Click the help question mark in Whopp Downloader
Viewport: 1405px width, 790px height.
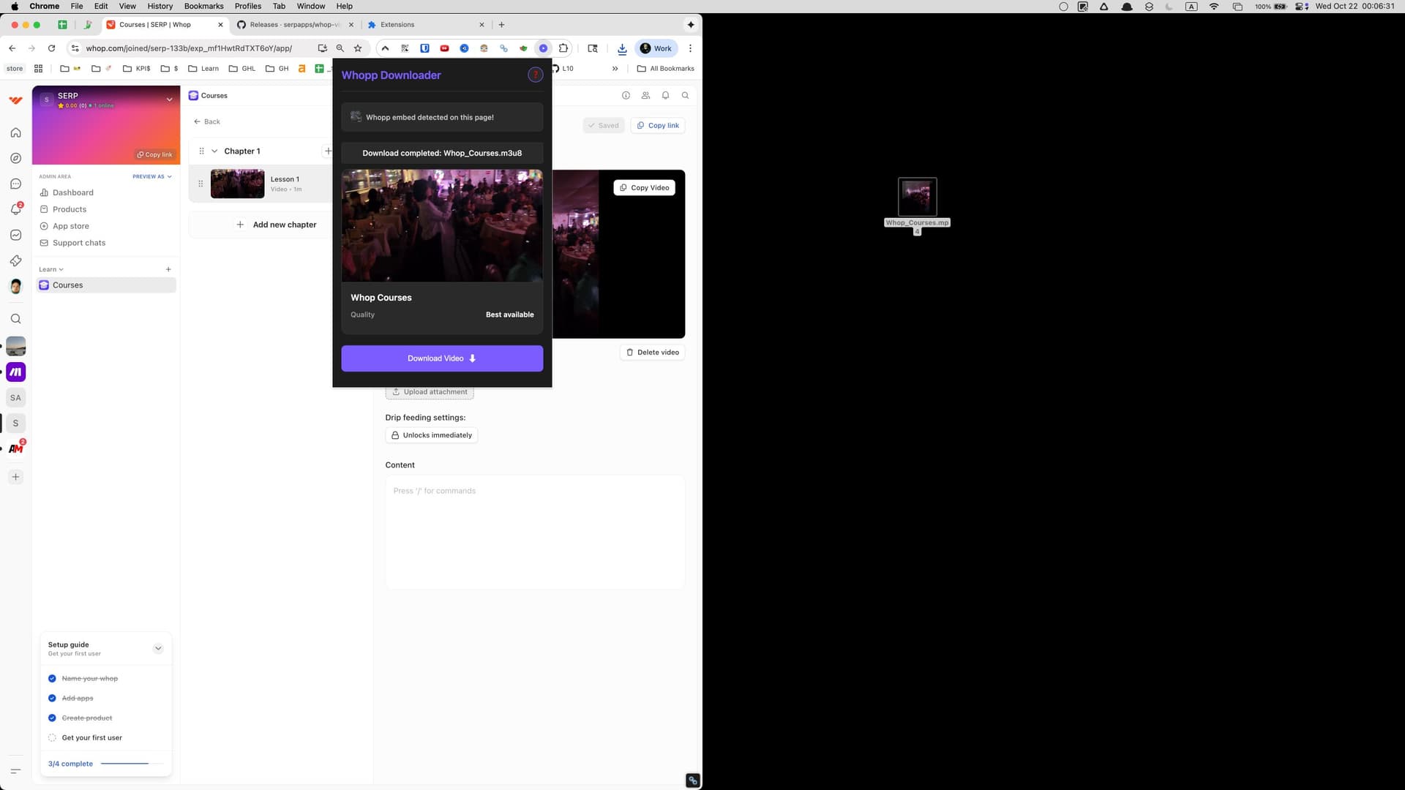pyautogui.click(x=535, y=75)
